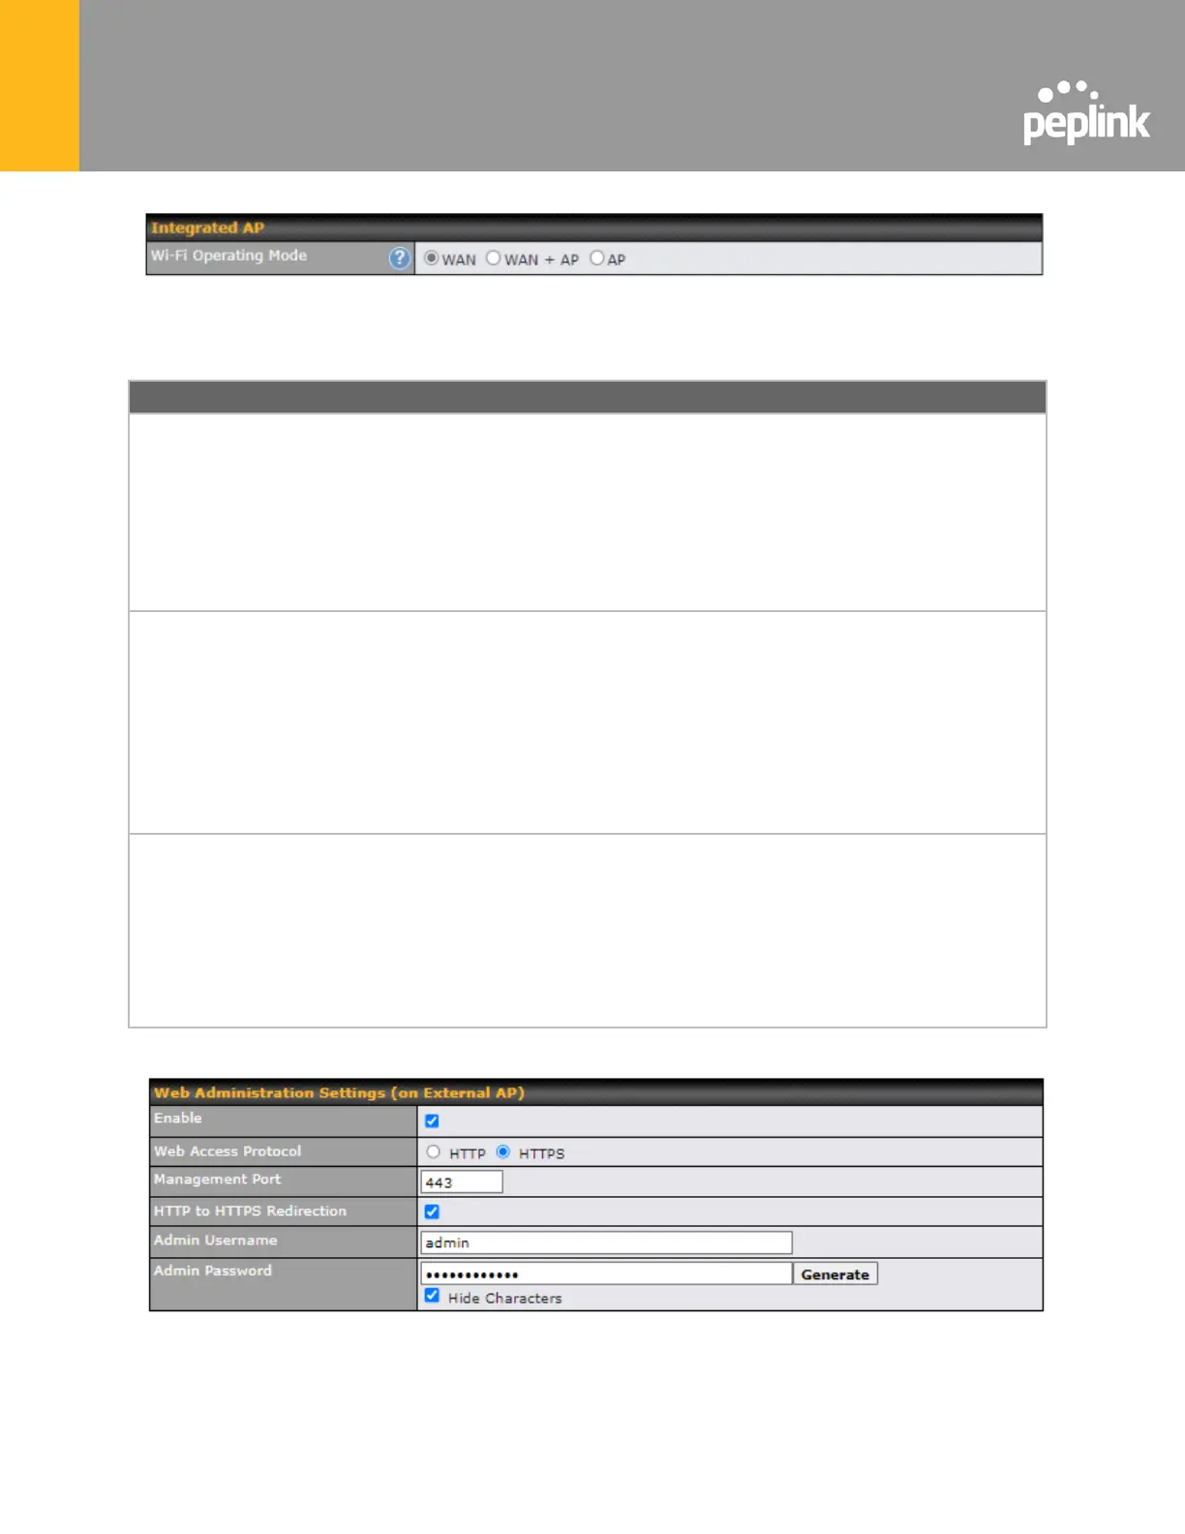The height and width of the screenshot is (1534, 1185).
Task: Click the Integrated AP section header
Action: click(x=594, y=228)
